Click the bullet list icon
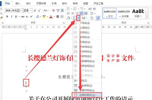Image resolution: width=152 pixels, height=100 pixels. tap(68, 9)
